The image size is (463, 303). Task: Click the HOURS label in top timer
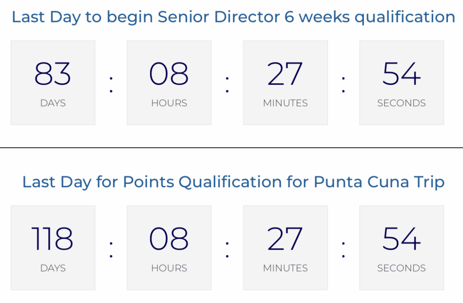click(169, 103)
